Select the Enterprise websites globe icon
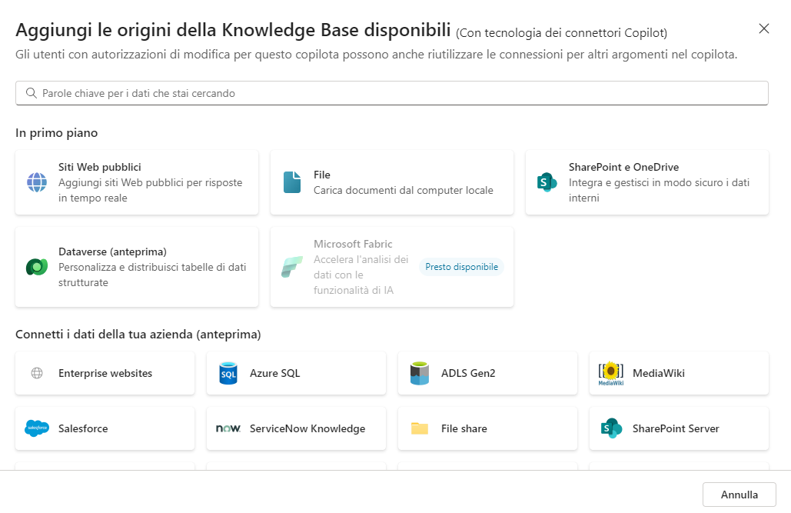791x513 pixels. tap(36, 372)
